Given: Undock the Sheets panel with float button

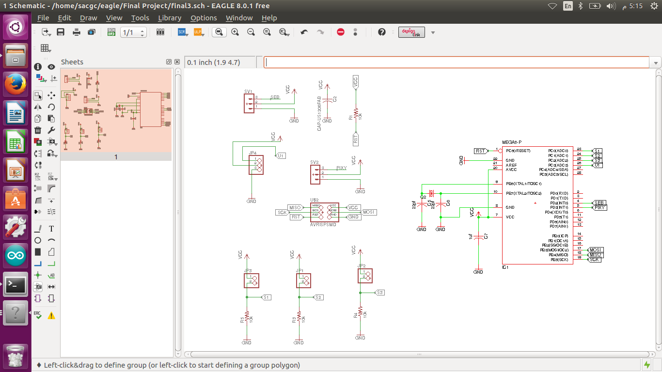Looking at the screenshot, I should point(169,62).
